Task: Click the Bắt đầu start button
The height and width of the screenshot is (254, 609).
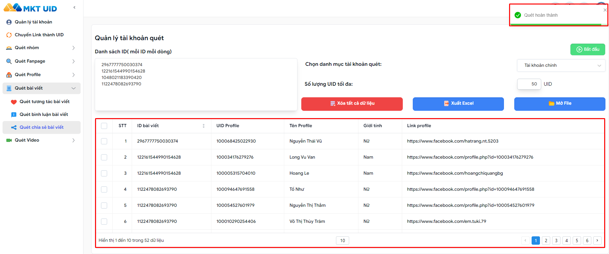Action: click(588, 49)
